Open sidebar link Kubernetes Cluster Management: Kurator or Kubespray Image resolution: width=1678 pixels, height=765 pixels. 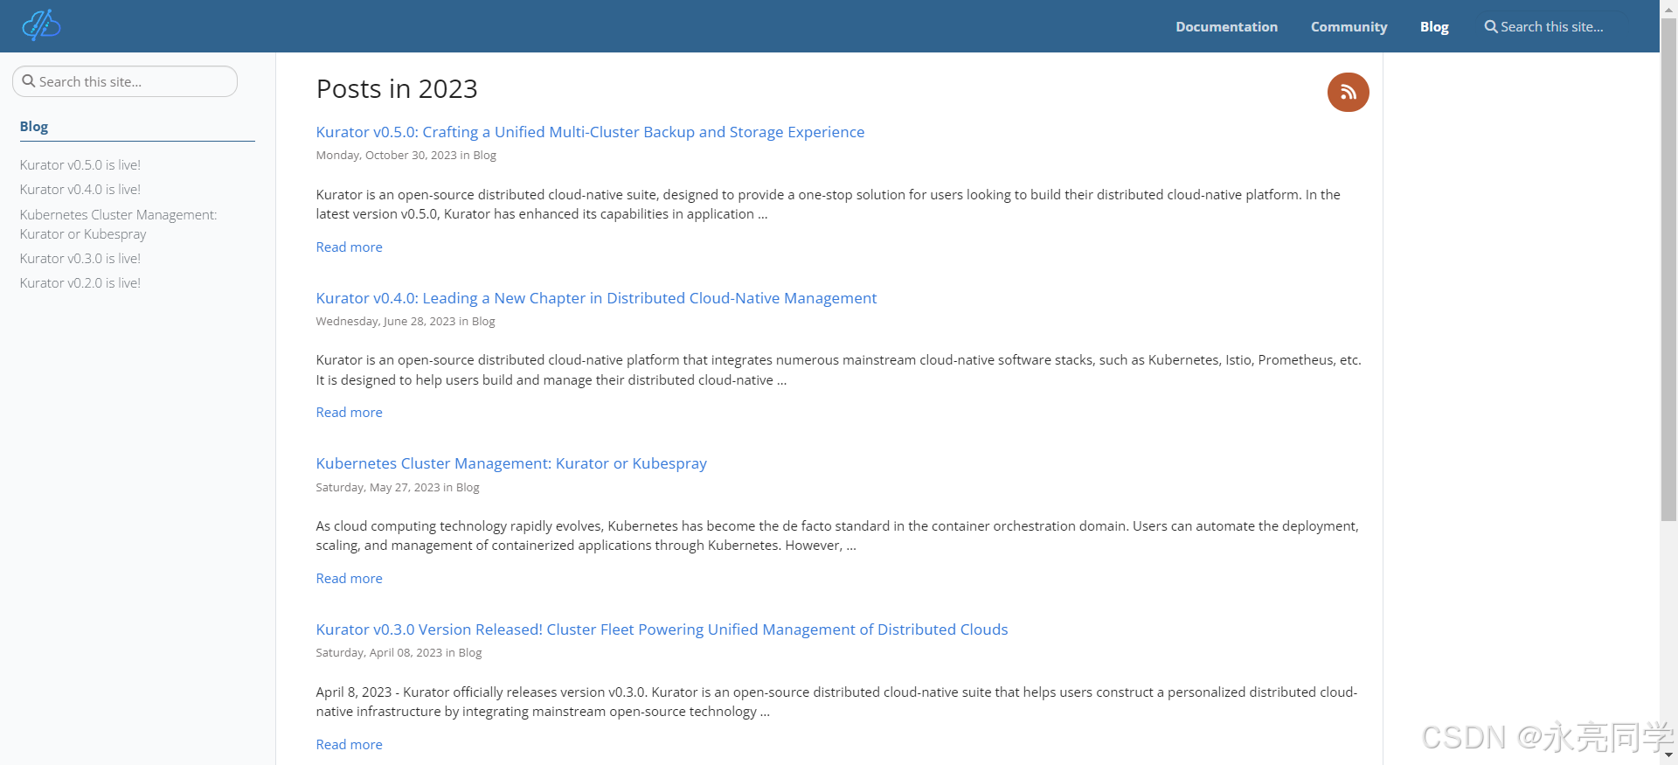point(118,224)
